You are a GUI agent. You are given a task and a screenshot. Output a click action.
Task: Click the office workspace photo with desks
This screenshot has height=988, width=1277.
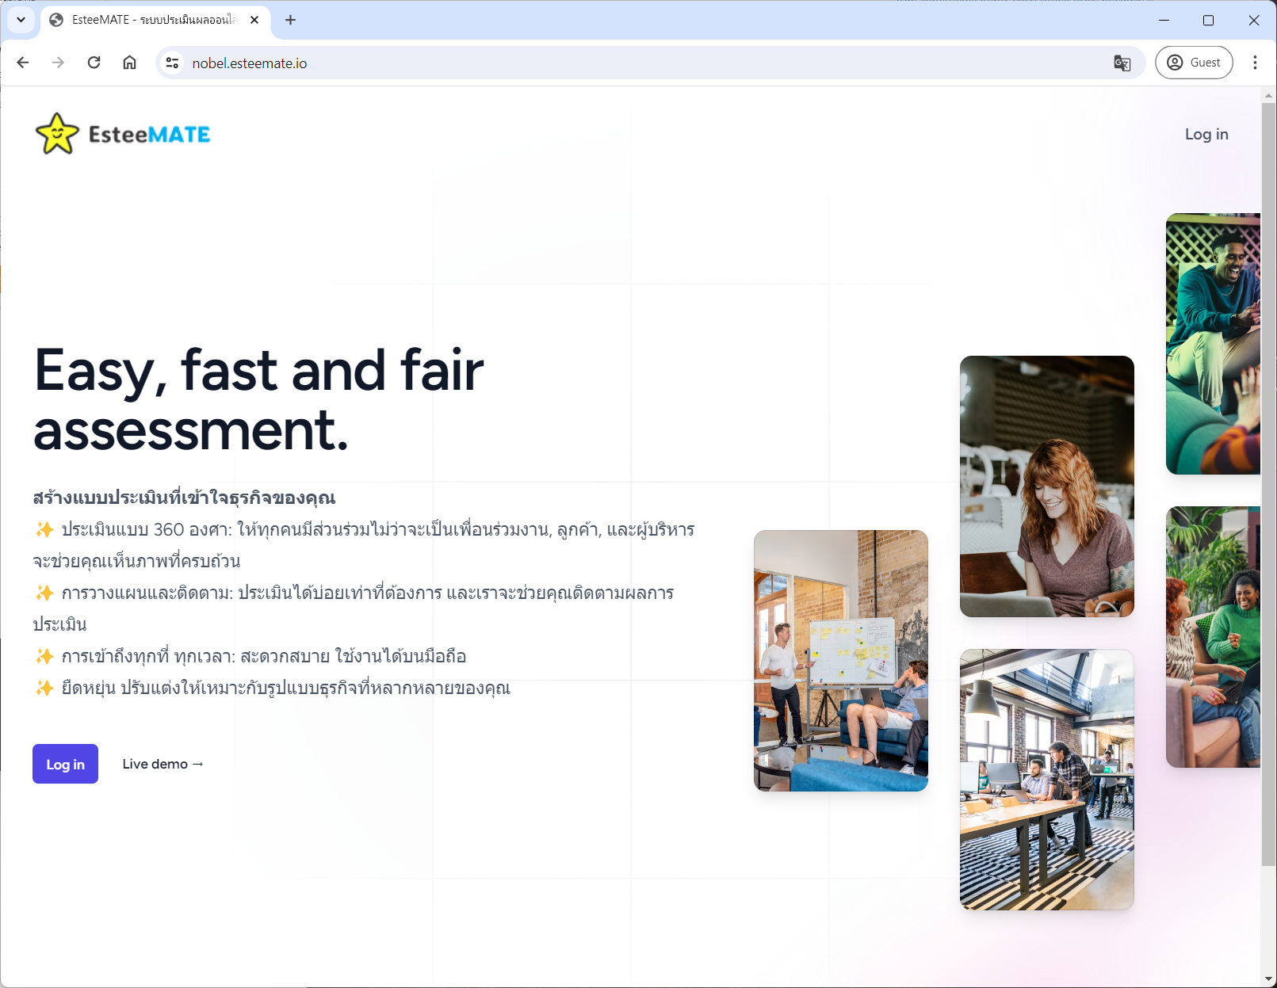1046,779
